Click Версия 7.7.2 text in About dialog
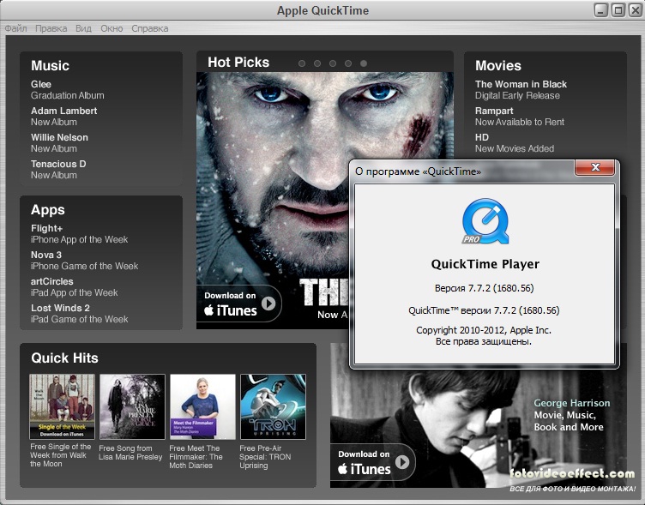645x505 pixels. click(484, 288)
